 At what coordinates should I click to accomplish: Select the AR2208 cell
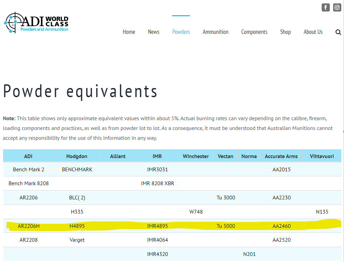click(x=28, y=240)
